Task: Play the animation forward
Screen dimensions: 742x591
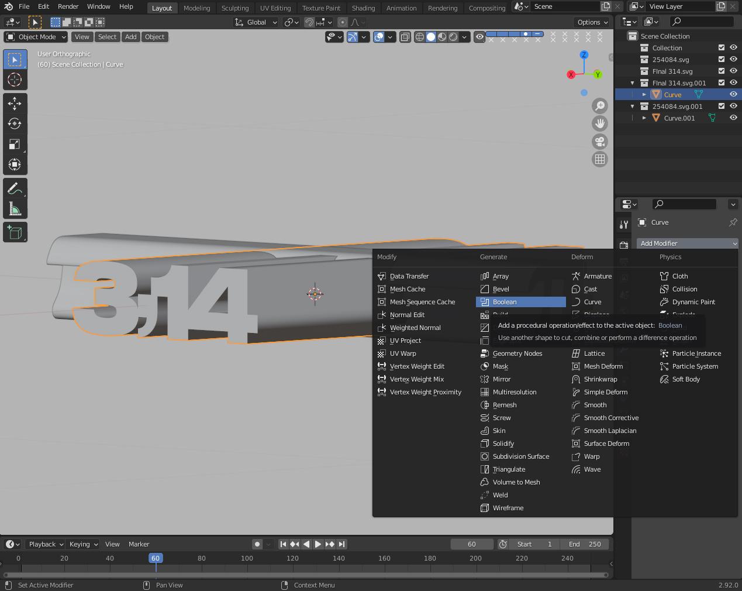Action: (x=318, y=544)
